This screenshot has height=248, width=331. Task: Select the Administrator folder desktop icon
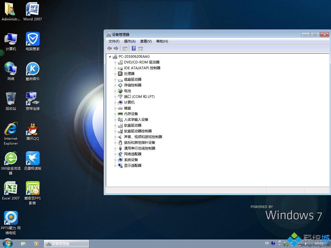11,11
